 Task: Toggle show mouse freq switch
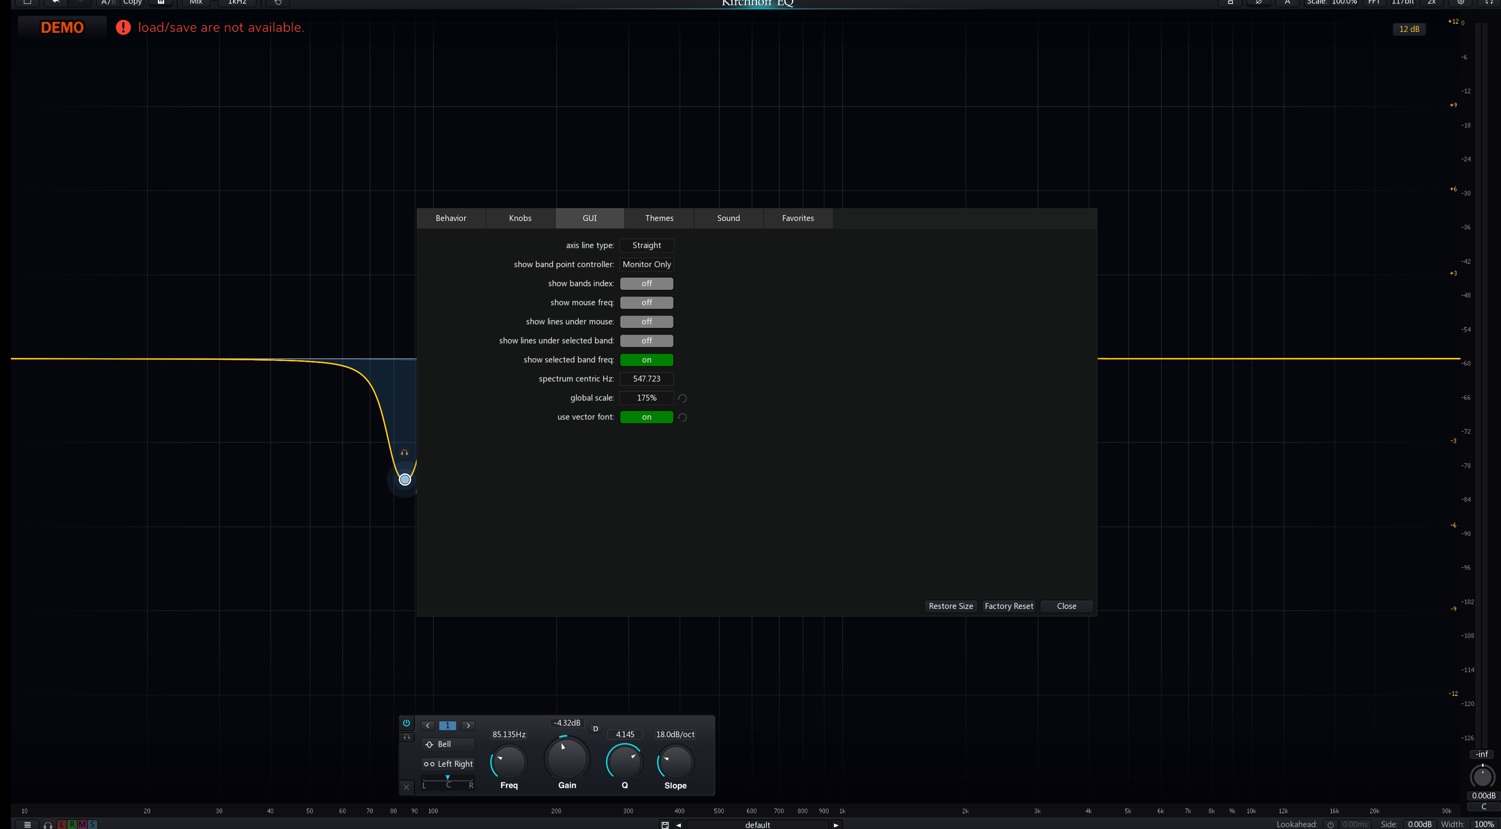646,302
